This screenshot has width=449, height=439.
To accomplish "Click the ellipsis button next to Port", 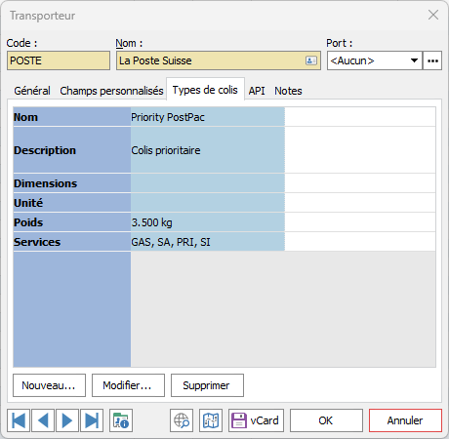I will 432,60.
